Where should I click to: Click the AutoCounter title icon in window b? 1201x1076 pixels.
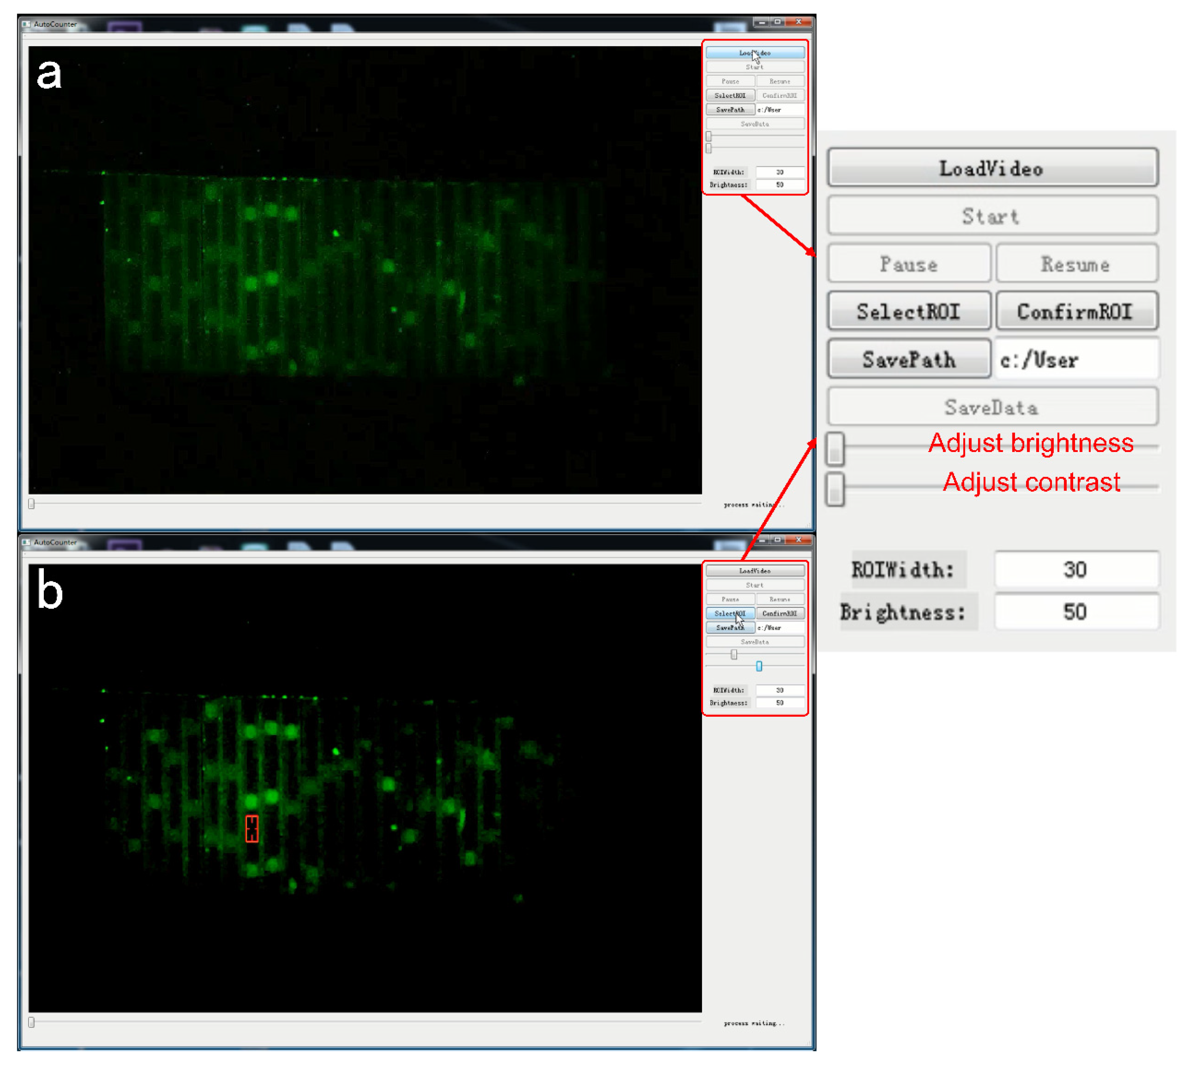point(26,542)
